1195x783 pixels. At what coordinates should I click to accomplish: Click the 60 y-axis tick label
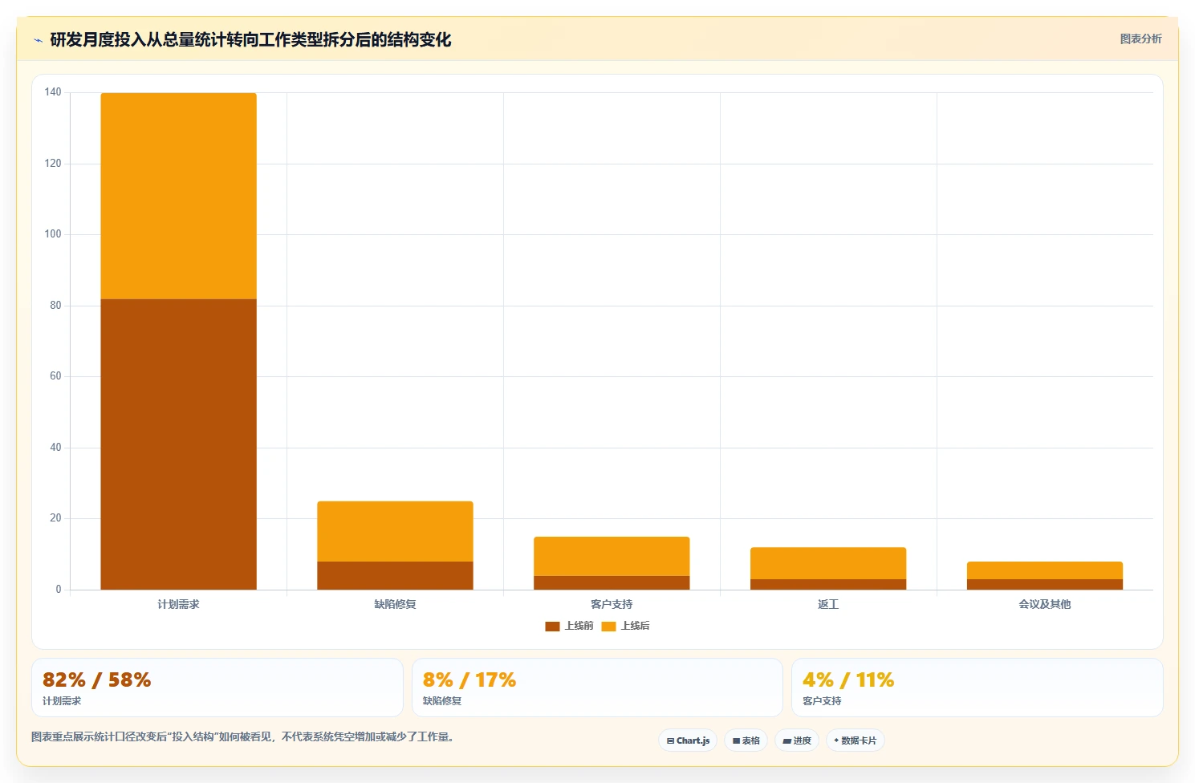[x=55, y=376]
